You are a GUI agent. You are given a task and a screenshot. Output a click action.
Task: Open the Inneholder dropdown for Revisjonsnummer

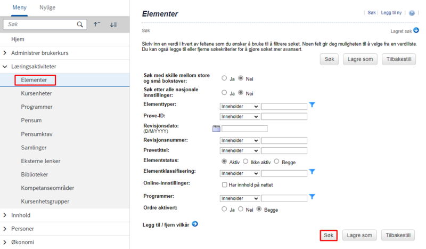(240, 140)
